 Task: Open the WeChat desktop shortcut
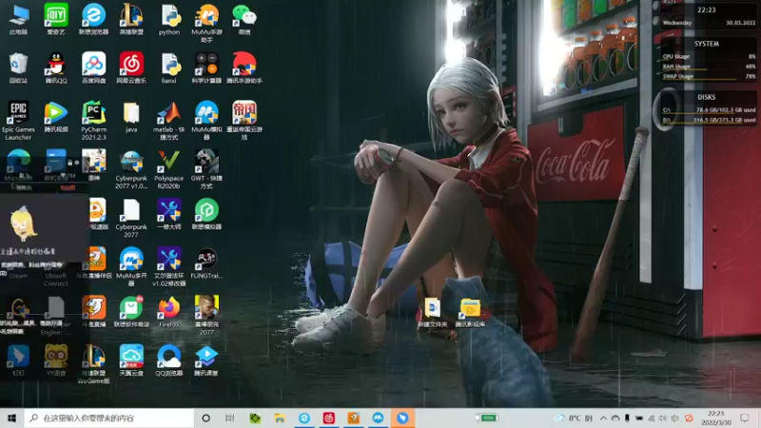244,18
